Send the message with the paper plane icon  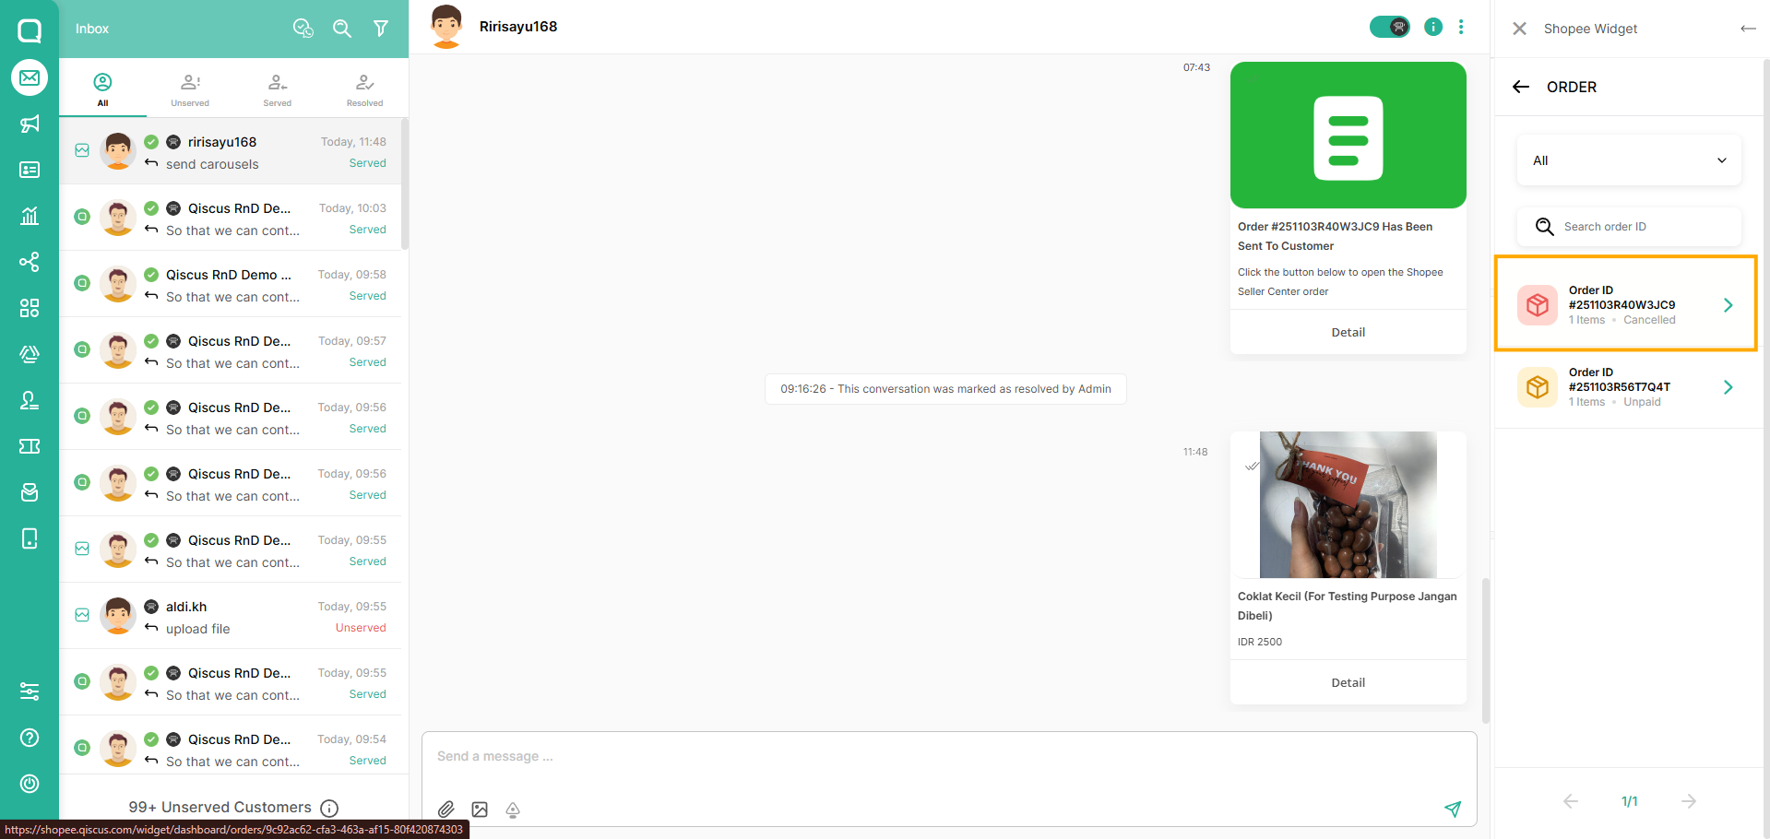(x=1453, y=809)
